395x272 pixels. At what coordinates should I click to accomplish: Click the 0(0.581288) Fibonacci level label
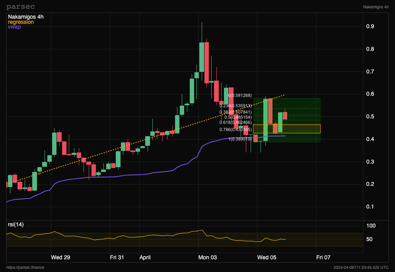point(240,96)
